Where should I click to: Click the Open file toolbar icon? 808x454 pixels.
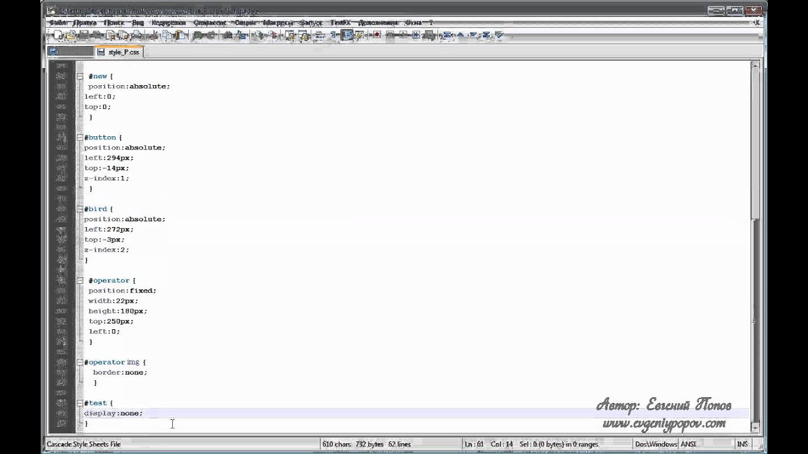[x=71, y=35]
